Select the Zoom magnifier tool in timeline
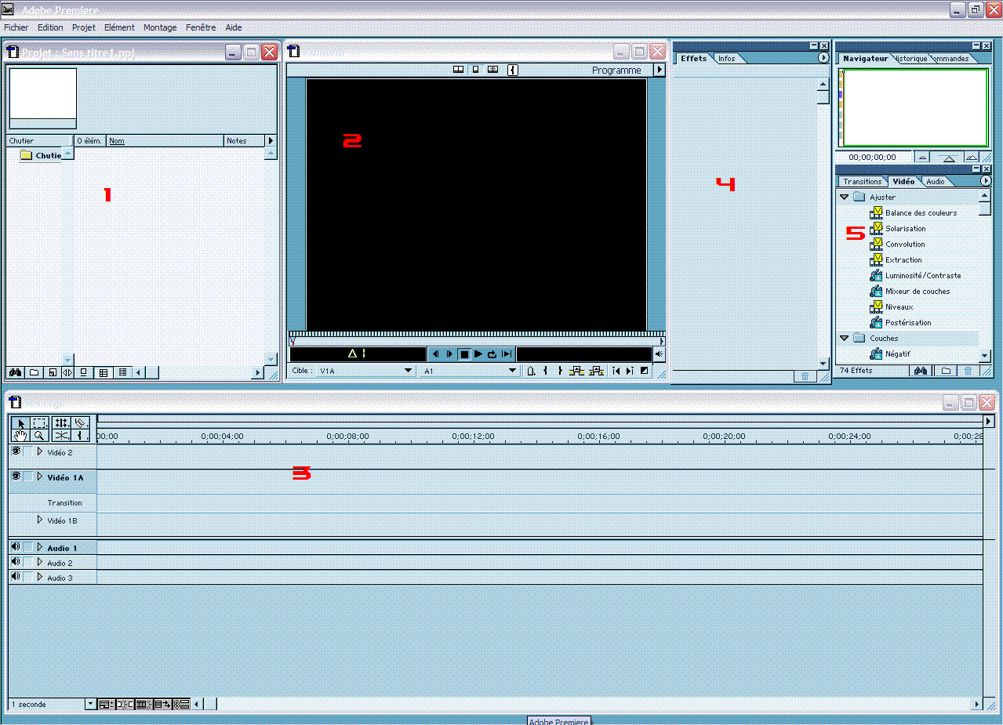Screen dimensions: 1003x725 pyautogui.click(x=38, y=436)
